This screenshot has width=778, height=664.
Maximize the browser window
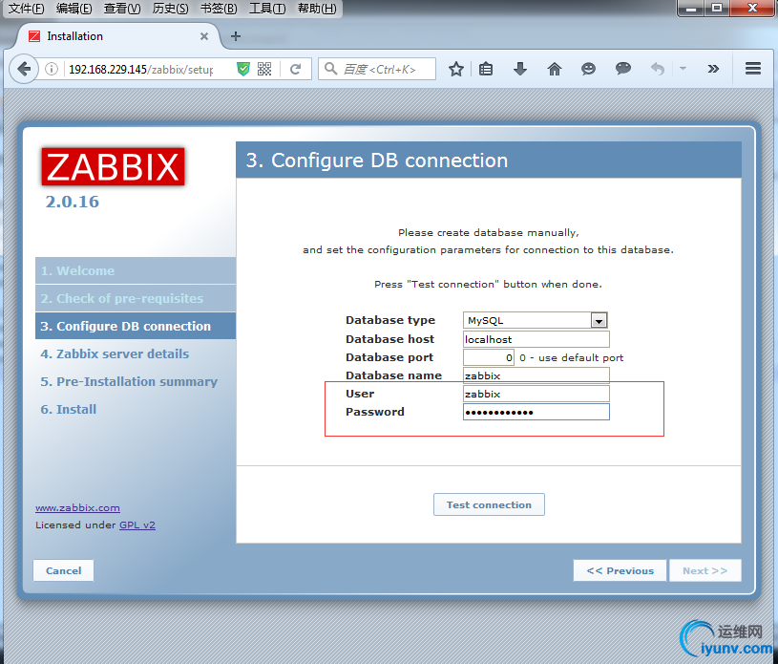coord(717,8)
